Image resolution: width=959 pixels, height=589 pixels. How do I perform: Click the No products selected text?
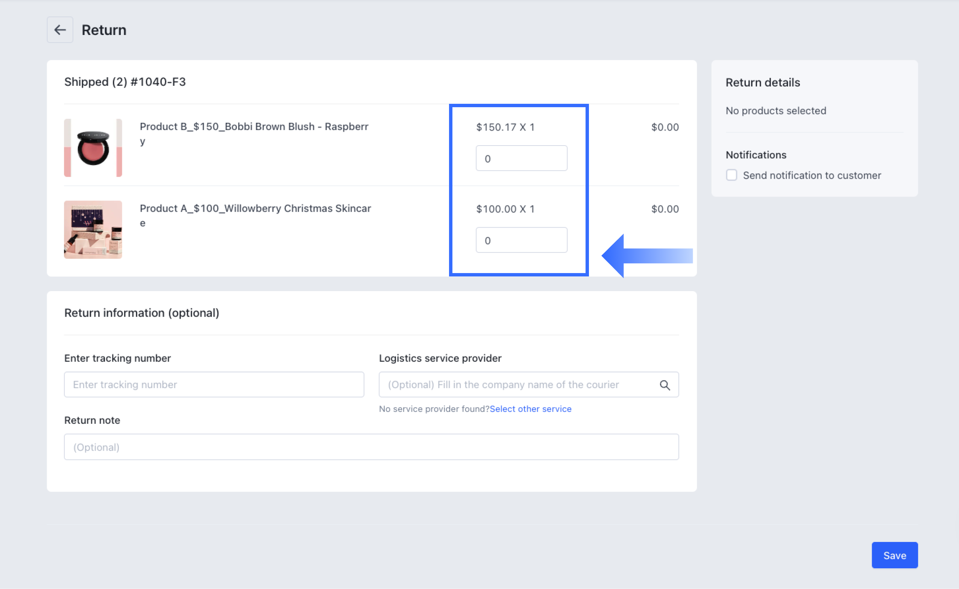tap(775, 111)
